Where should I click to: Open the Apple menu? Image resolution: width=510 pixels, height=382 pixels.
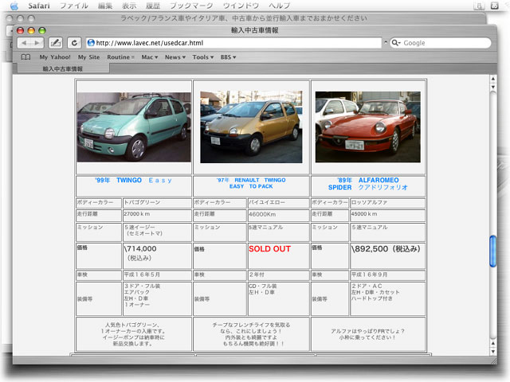point(13,6)
